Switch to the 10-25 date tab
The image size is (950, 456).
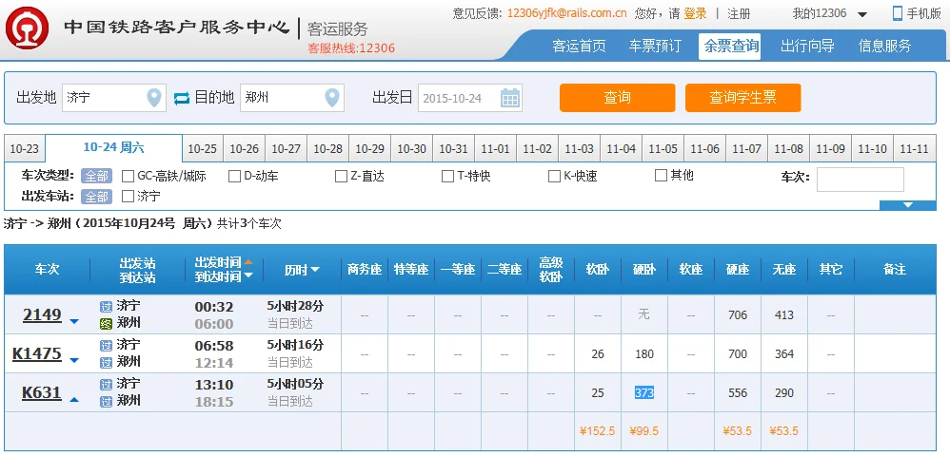(x=203, y=149)
